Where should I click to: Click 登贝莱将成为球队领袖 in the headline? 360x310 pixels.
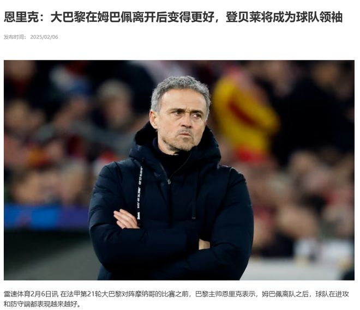pos(284,17)
